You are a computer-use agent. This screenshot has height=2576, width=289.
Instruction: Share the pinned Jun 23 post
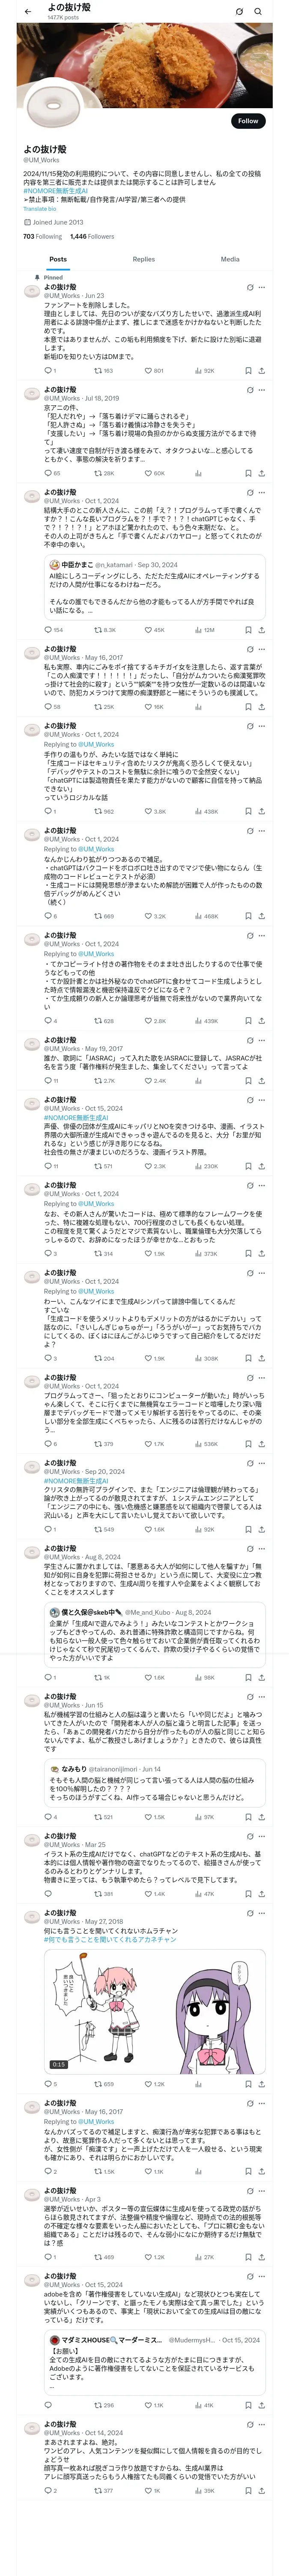coord(261,370)
